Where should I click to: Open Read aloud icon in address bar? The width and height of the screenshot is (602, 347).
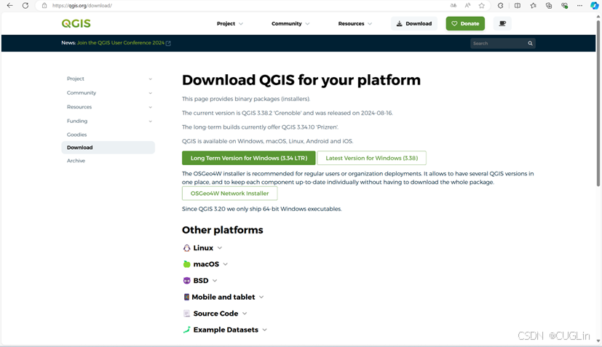(x=467, y=5)
